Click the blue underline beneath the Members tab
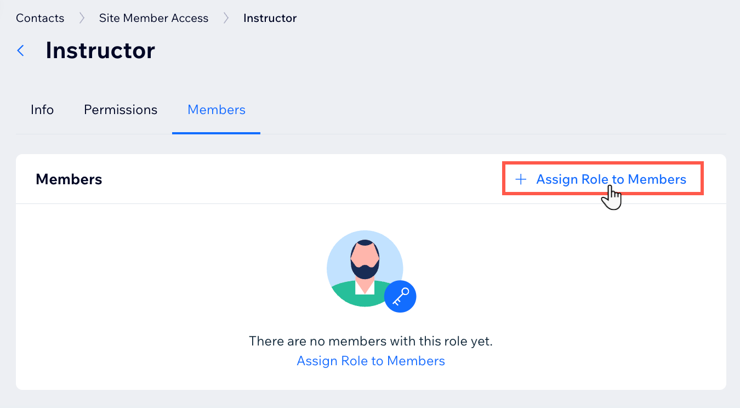The image size is (740, 408). (x=217, y=133)
